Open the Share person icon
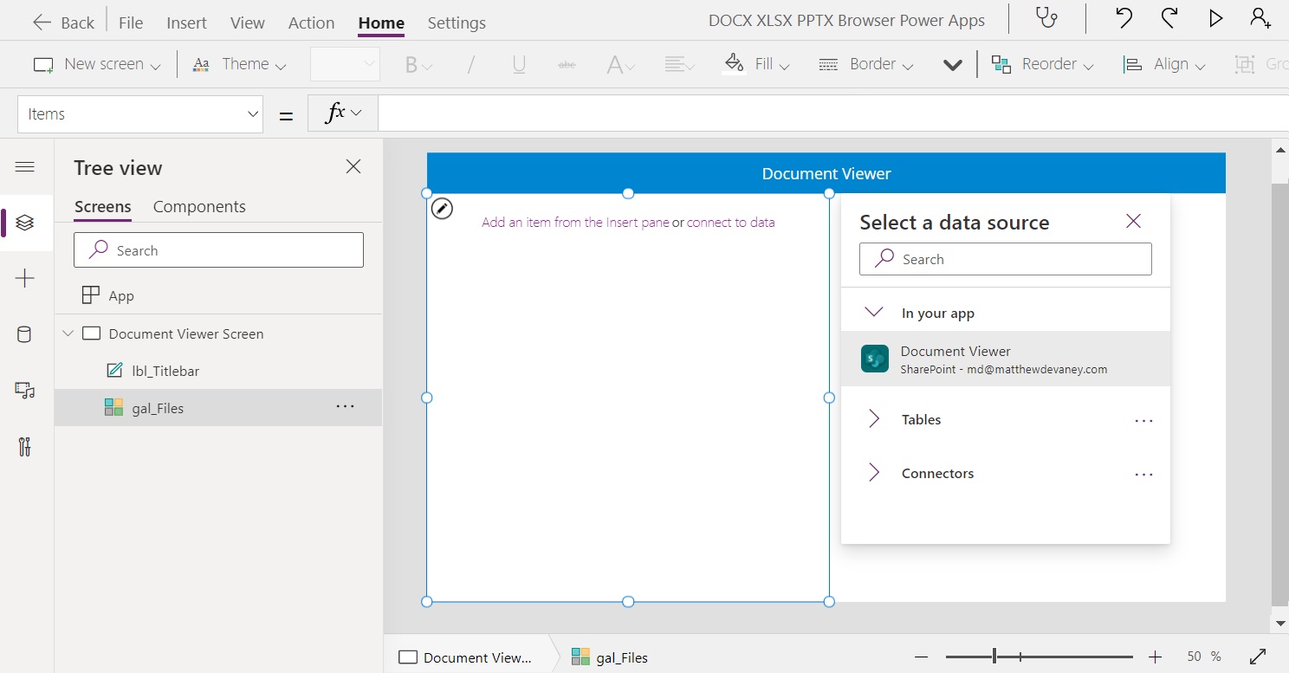1289x673 pixels. (x=1260, y=17)
